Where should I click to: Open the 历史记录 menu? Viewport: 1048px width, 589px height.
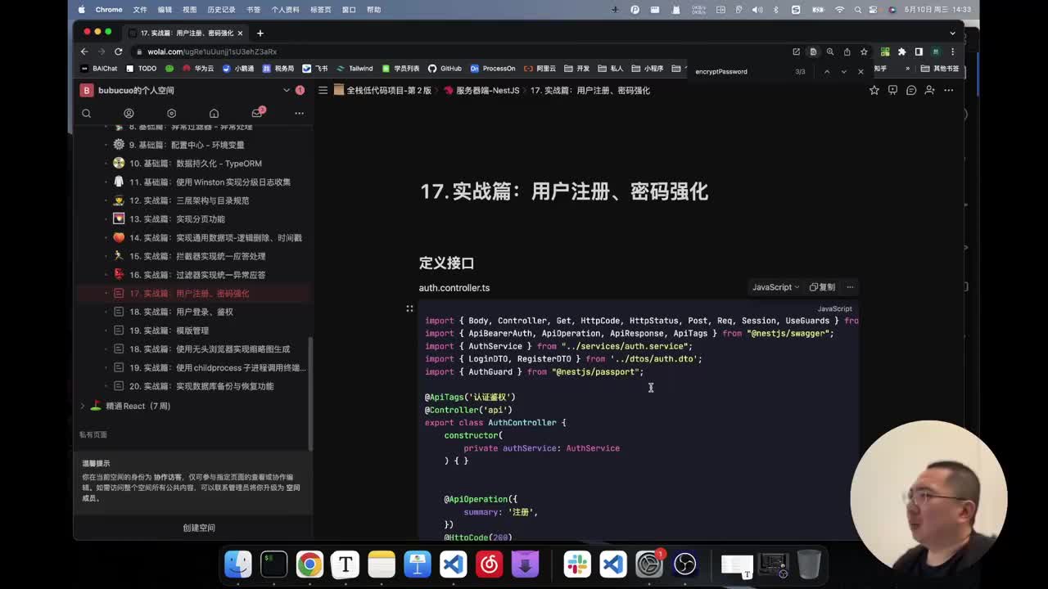tap(221, 10)
